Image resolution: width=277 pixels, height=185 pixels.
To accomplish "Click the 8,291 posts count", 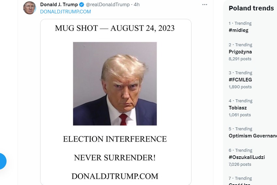I will [240, 59].
